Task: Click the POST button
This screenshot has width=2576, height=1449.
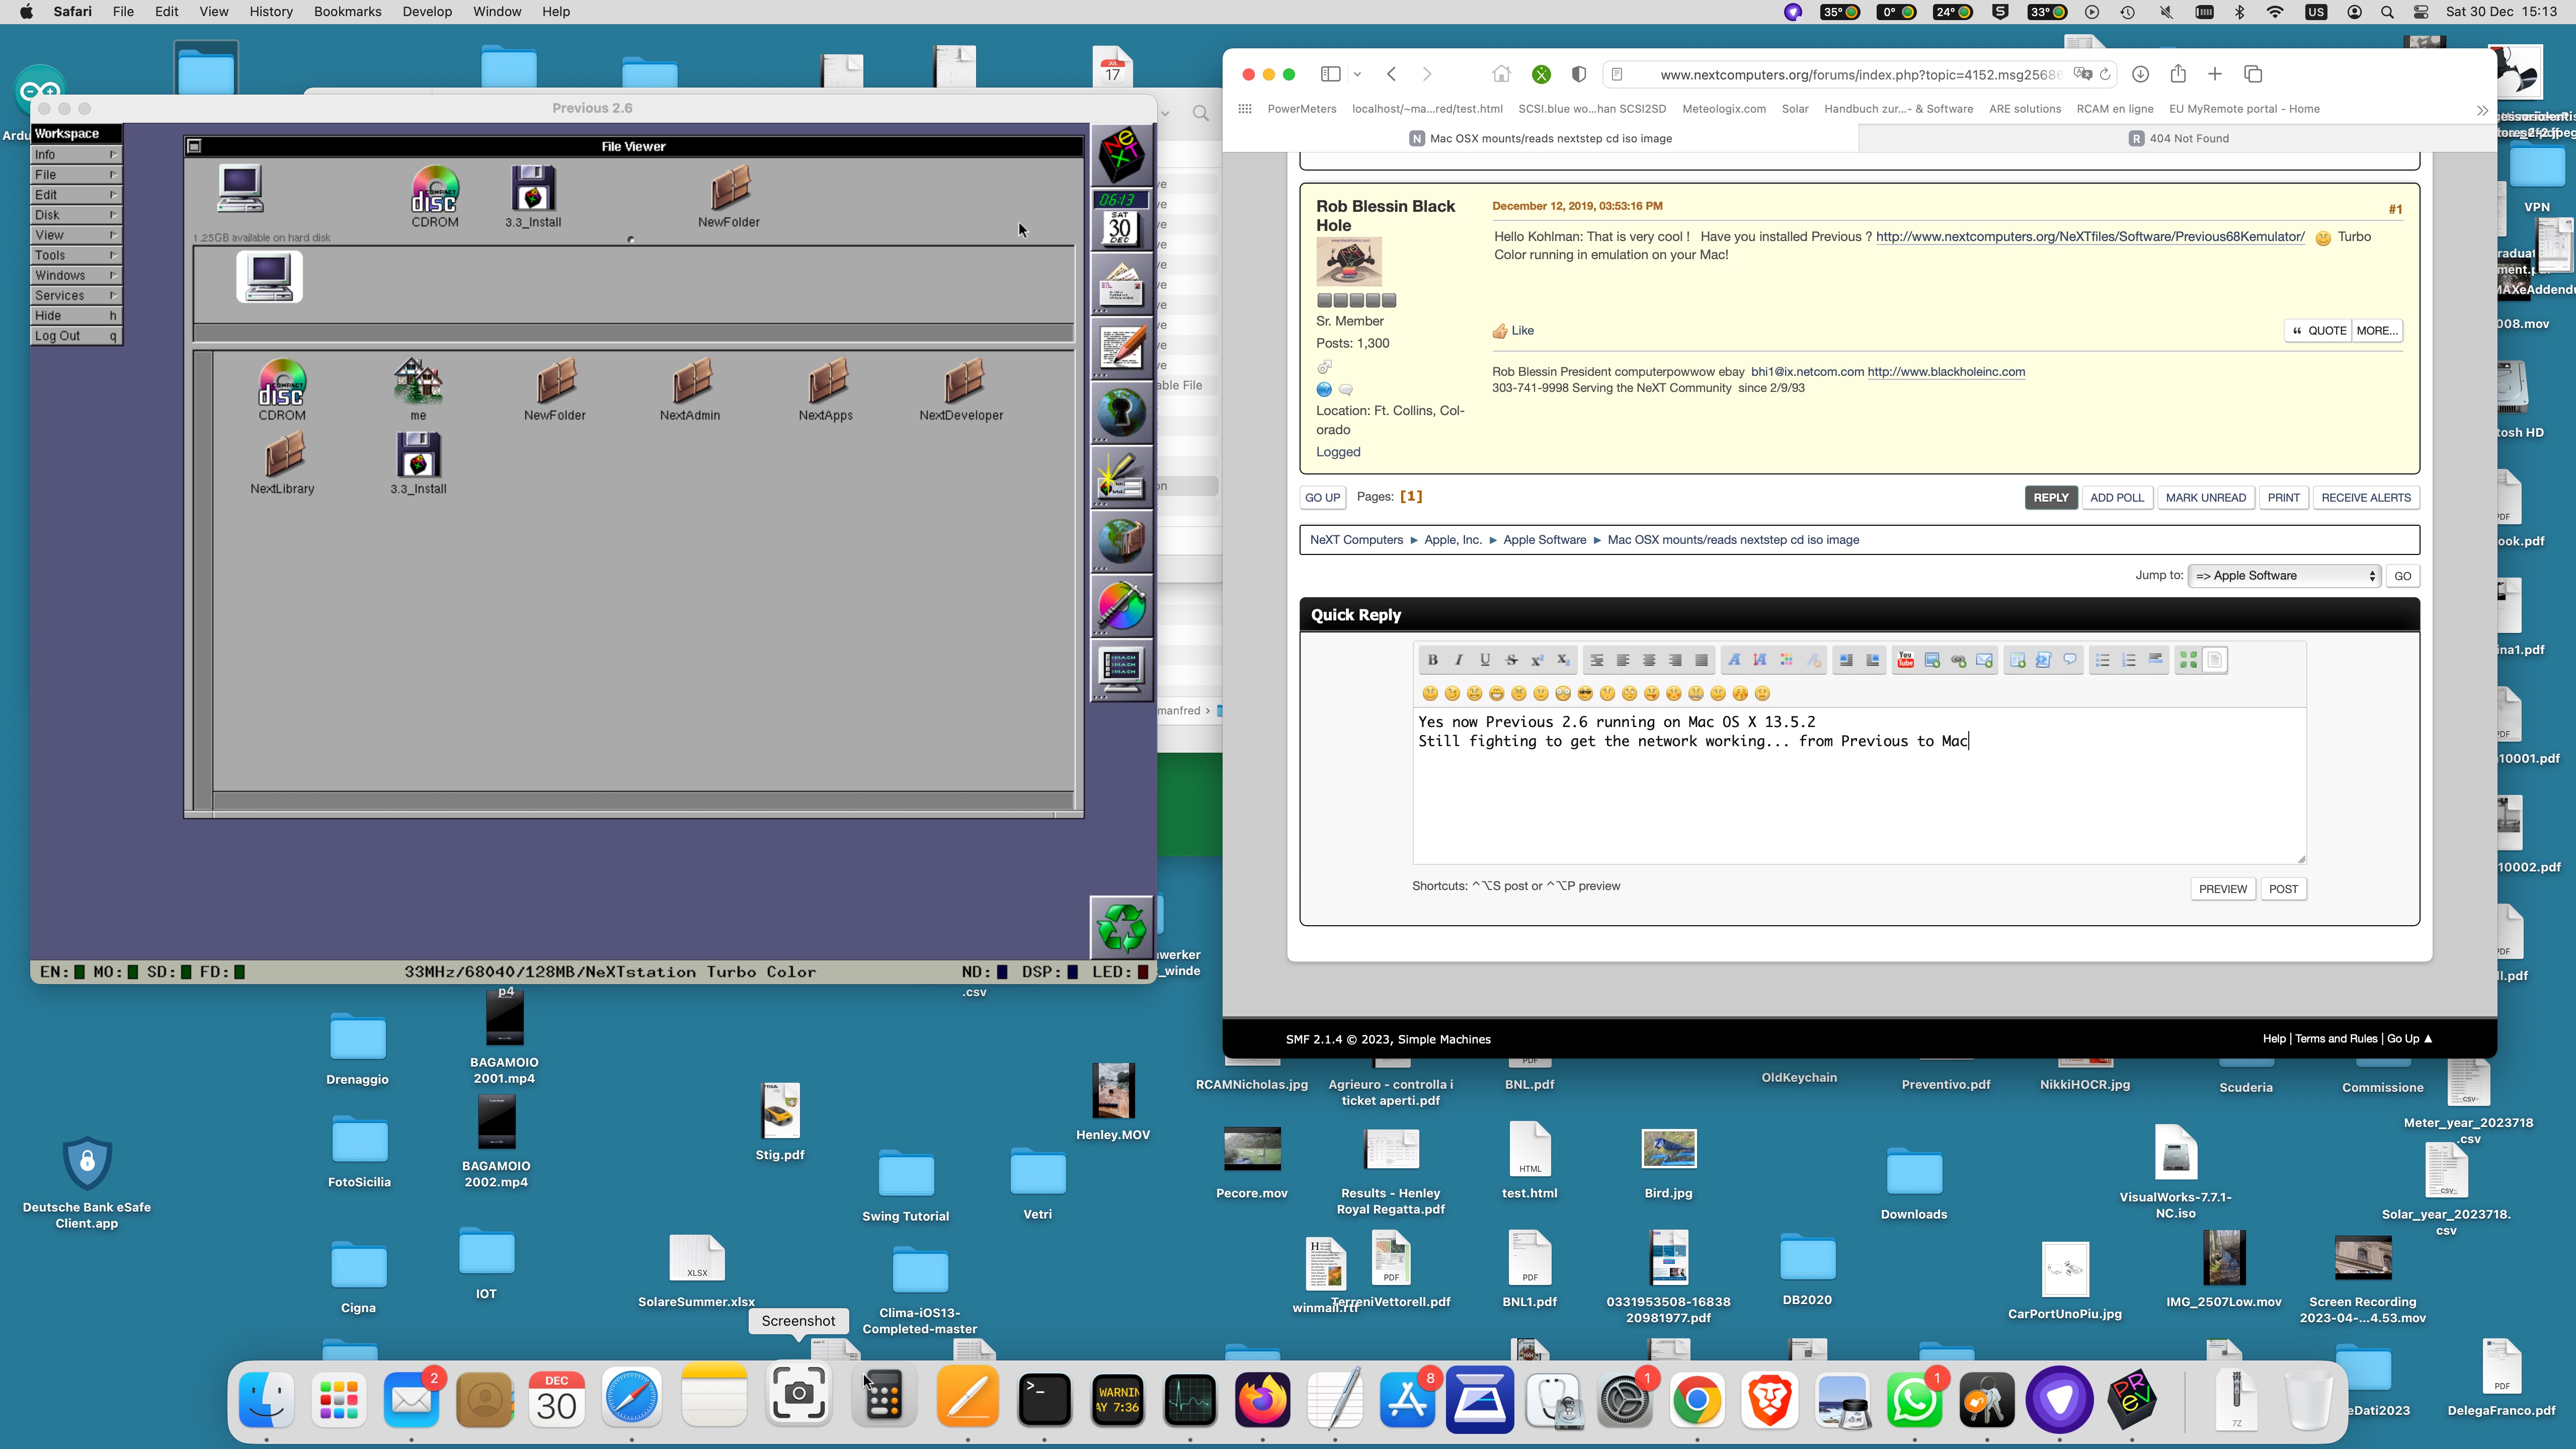Action: point(2283,889)
